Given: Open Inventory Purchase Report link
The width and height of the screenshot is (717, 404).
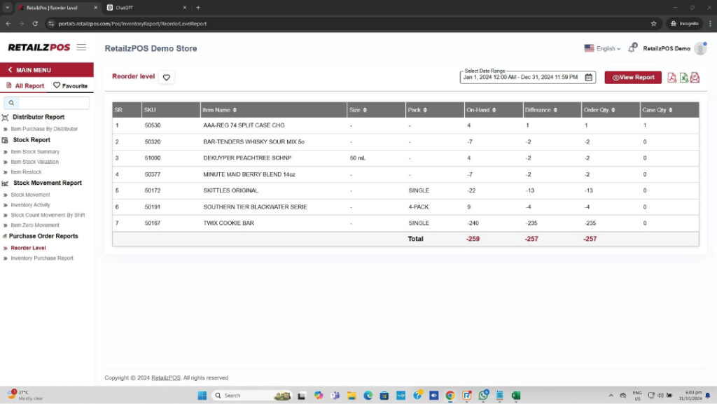Looking at the screenshot, I should point(42,258).
